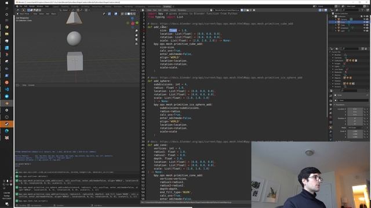This screenshot has width=371, height=208.
Task: Open text file with folder icon
Action: click(x=248, y=10)
